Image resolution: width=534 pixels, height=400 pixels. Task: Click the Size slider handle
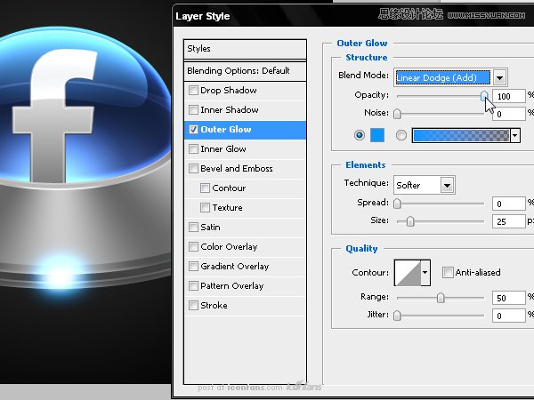click(x=410, y=220)
